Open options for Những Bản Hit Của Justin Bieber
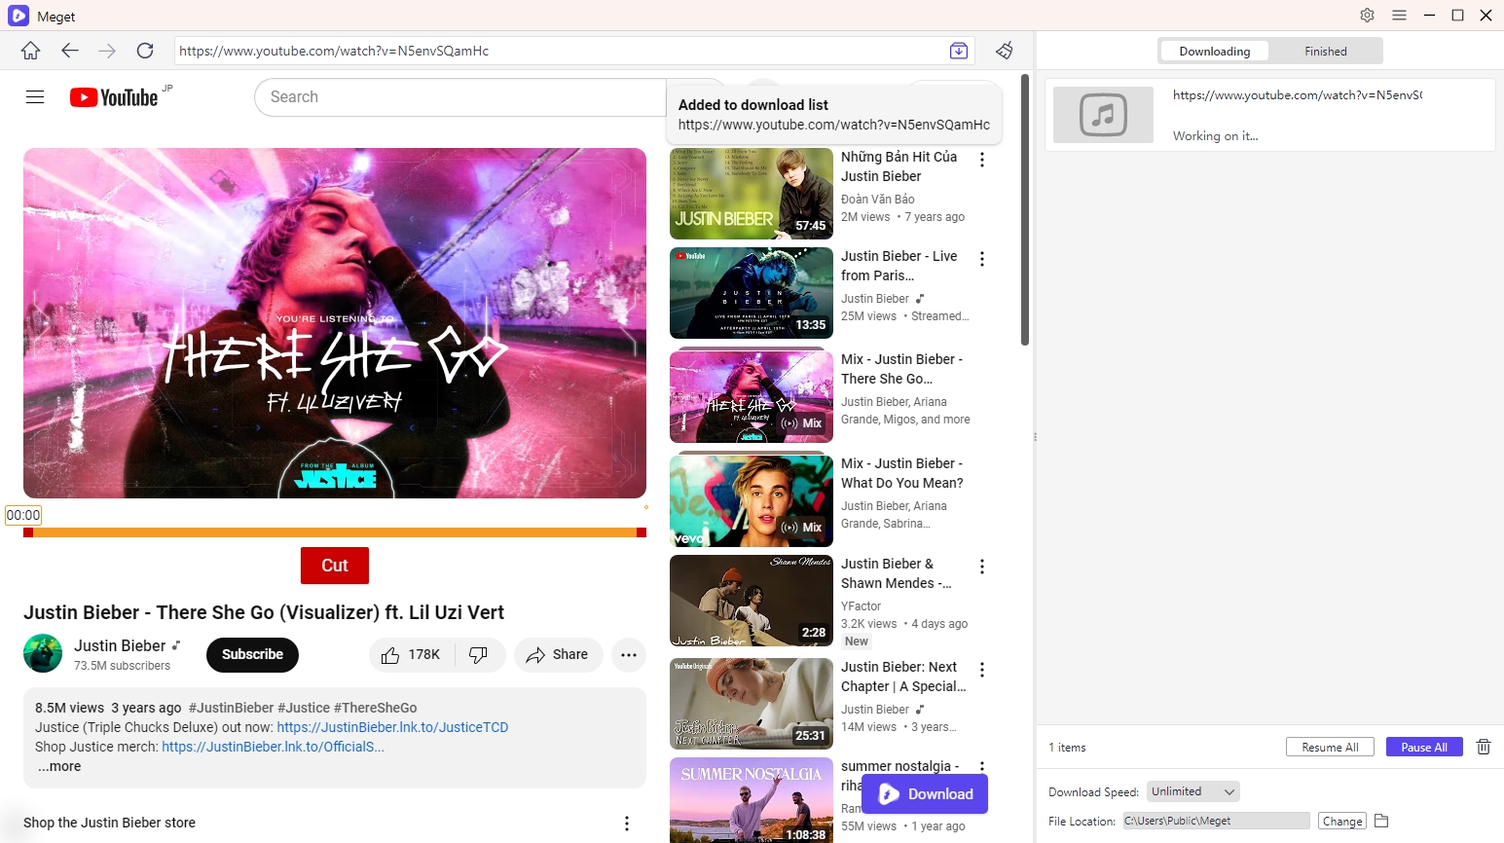Viewport: 1504px width, 843px height. (x=982, y=160)
